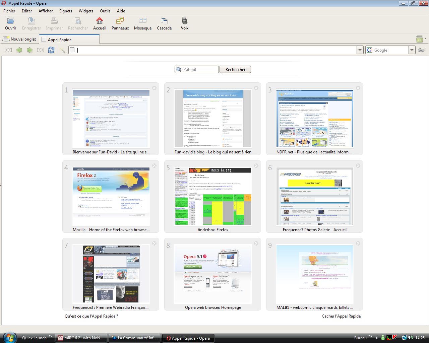Open the Firefox 2 Mozilla thumbnail
Image resolution: width=429 pixels, height=343 pixels.
(111, 197)
